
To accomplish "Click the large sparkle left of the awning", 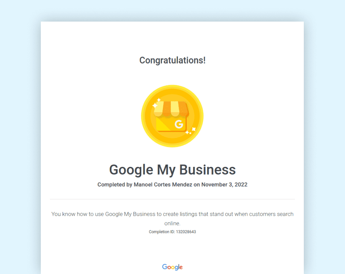I will point(155,105).
